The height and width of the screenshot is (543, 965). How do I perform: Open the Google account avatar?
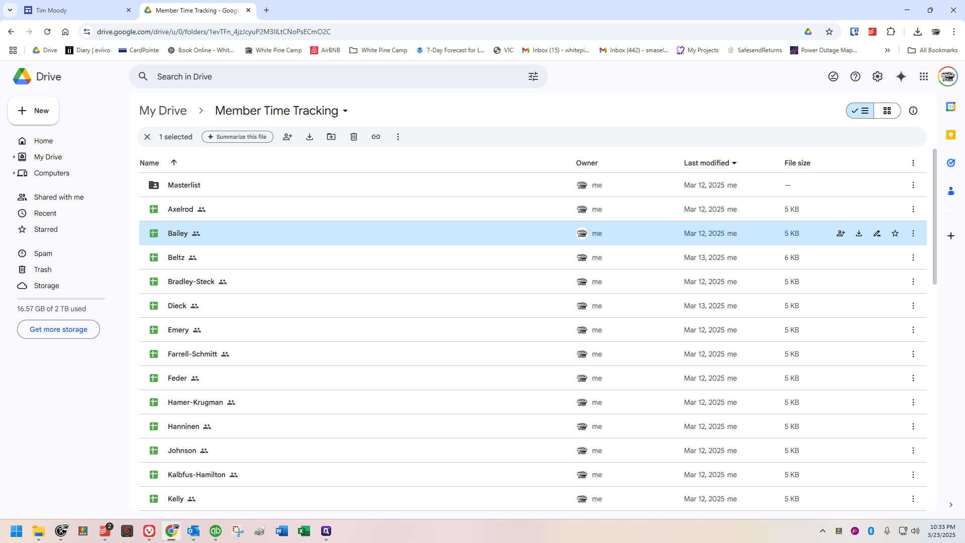coord(948,76)
